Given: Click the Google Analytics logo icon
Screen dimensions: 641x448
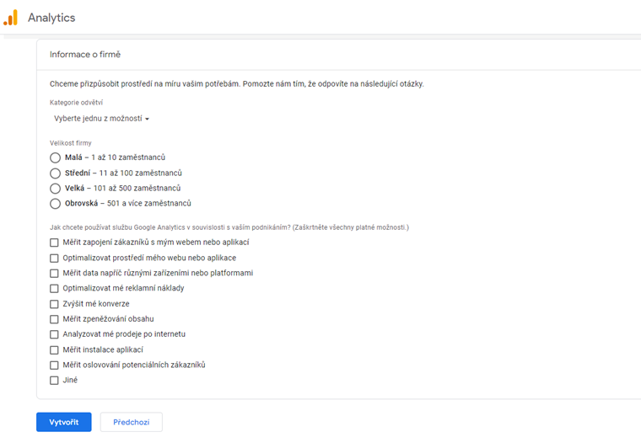Looking at the screenshot, I should 10,18.
